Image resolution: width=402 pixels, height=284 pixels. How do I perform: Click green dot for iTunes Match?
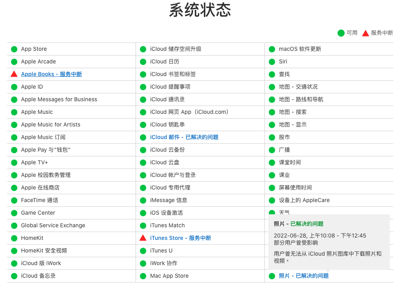coord(143,226)
